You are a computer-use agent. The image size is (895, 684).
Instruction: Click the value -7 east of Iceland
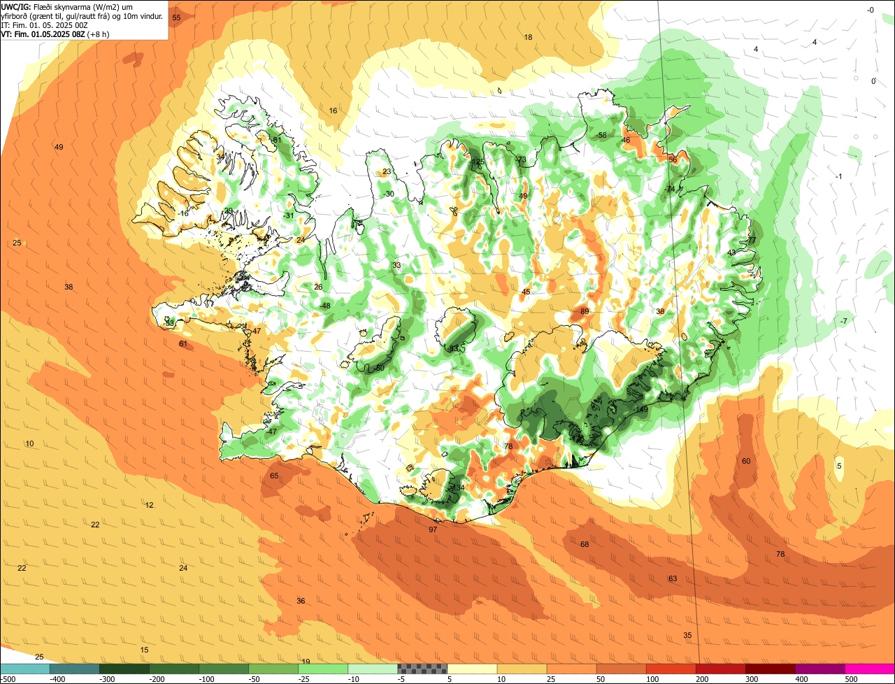844,321
